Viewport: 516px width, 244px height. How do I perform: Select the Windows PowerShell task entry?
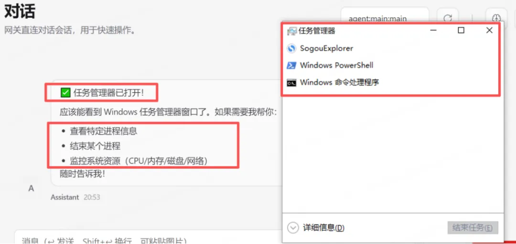point(393,65)
